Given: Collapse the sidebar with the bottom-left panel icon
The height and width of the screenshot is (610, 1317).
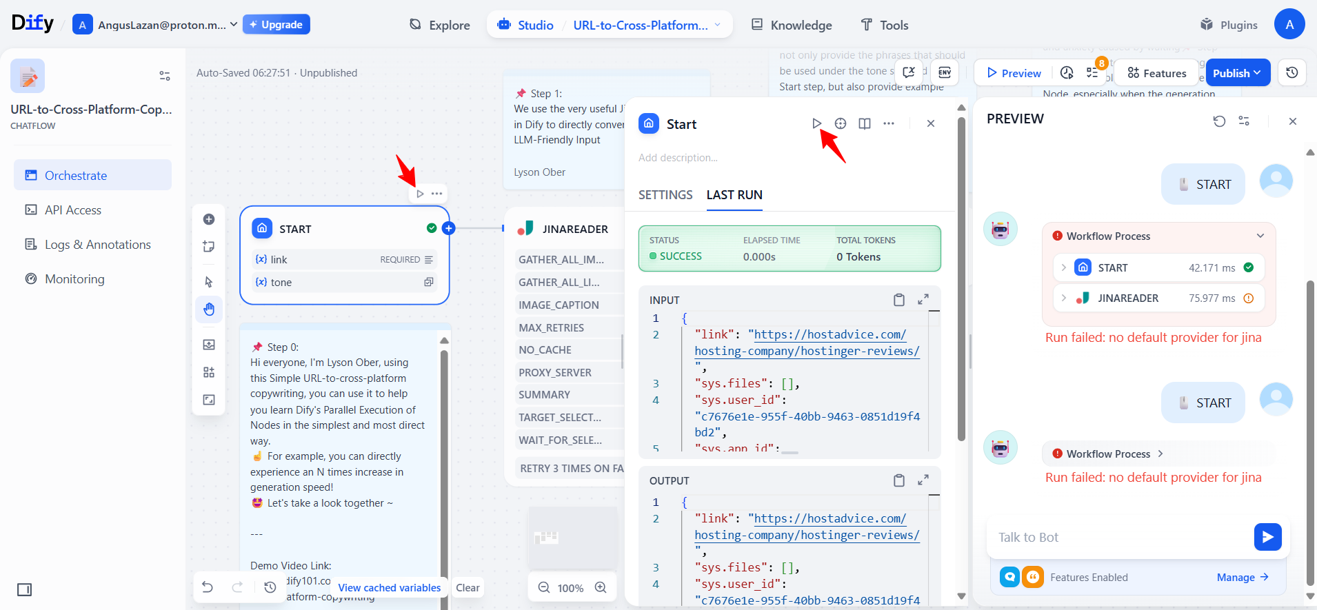Looking at the screenshot, I should (x=25, y=589).
